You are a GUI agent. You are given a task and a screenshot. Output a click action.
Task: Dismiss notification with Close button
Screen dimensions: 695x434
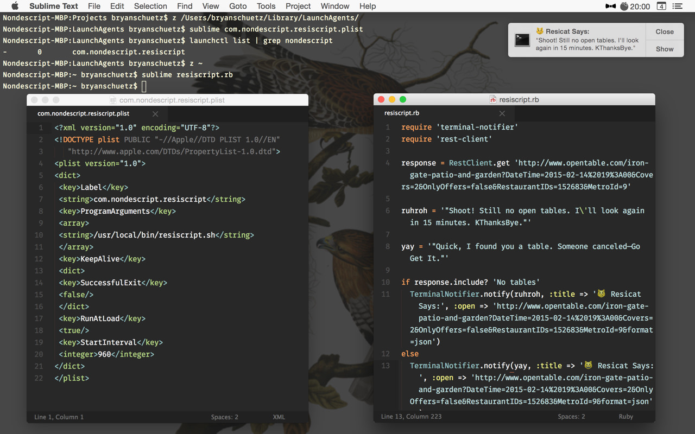pyautogui.click(x=664, y=31)
